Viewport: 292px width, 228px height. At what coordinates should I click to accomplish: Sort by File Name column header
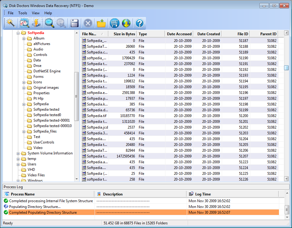click(x=94, y=34)
